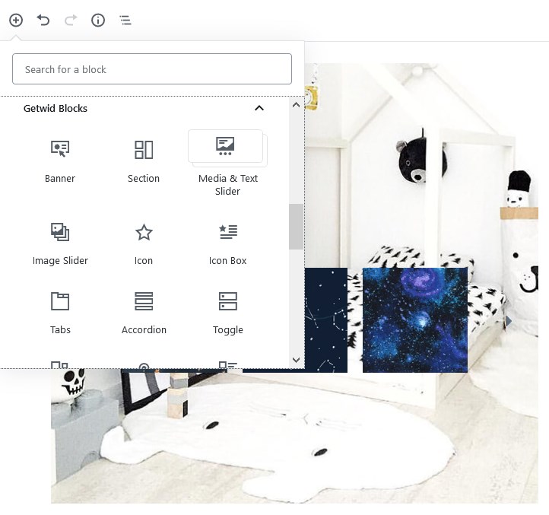Screen dimensions: 549x515
Task: Insert the Icon Box block
Action: click(x=227, y=243)
